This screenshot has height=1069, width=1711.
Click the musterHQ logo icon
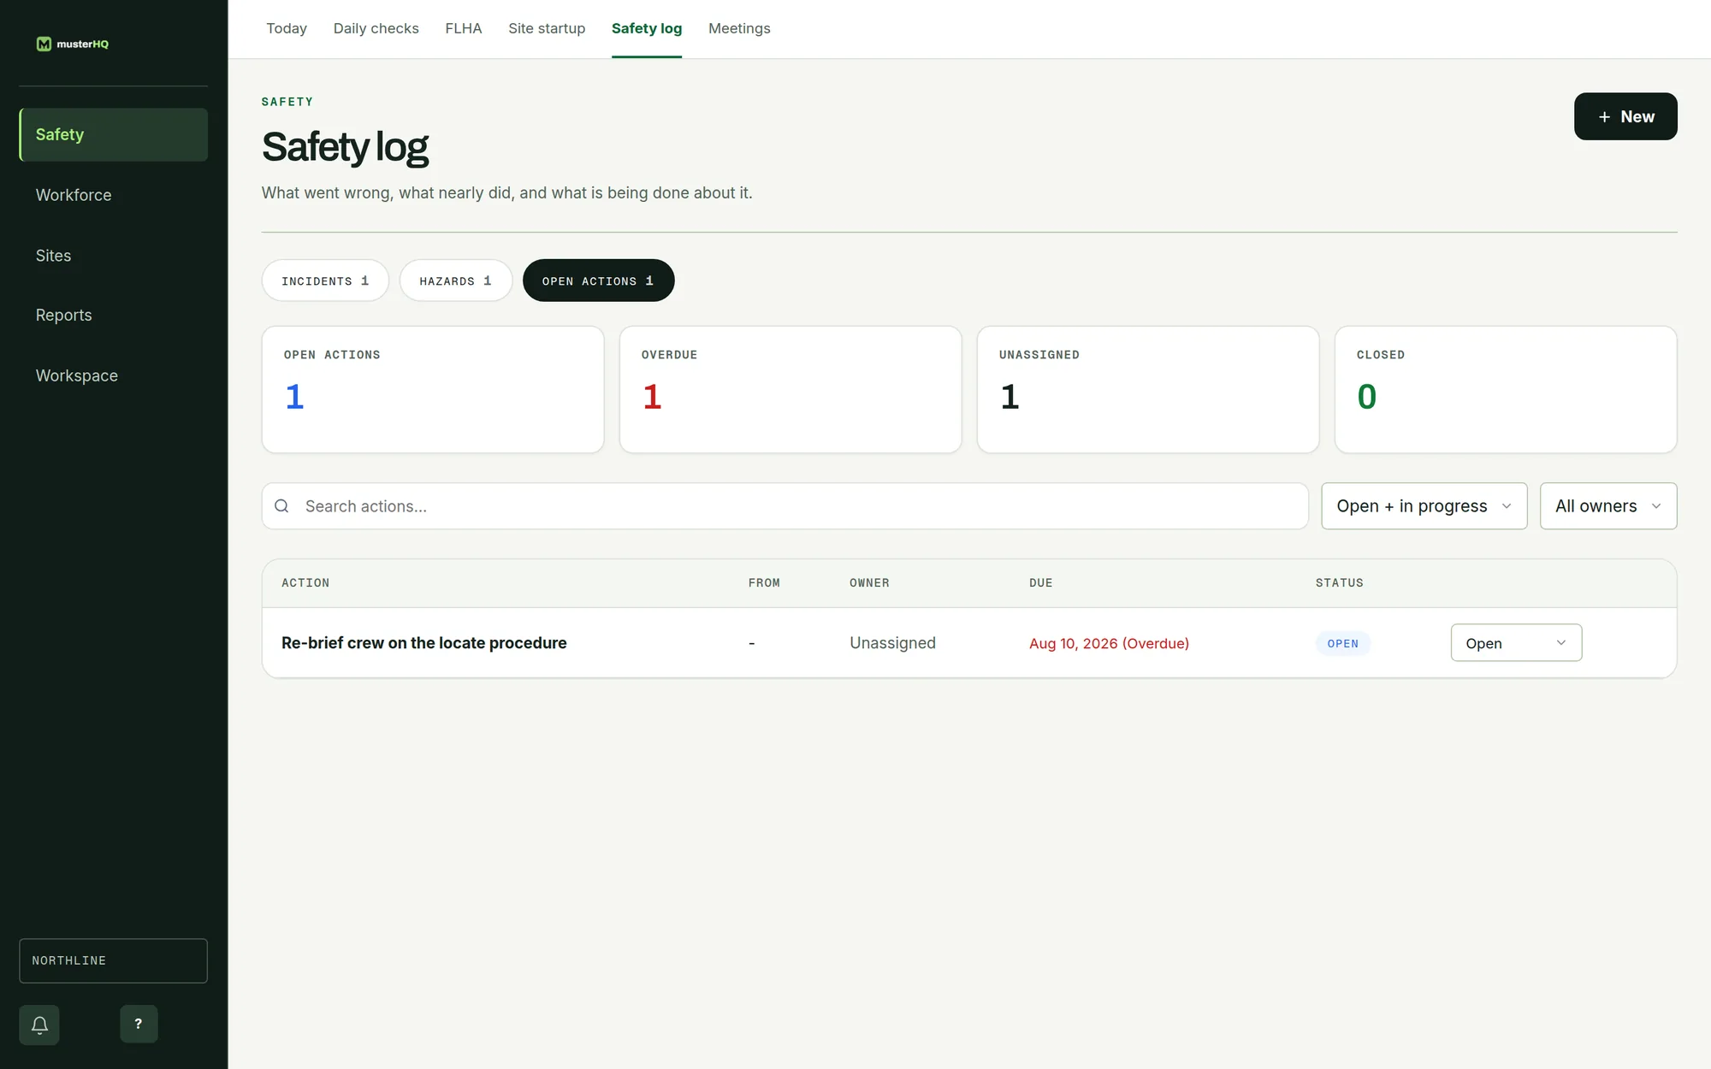click(x=44, y=44)
